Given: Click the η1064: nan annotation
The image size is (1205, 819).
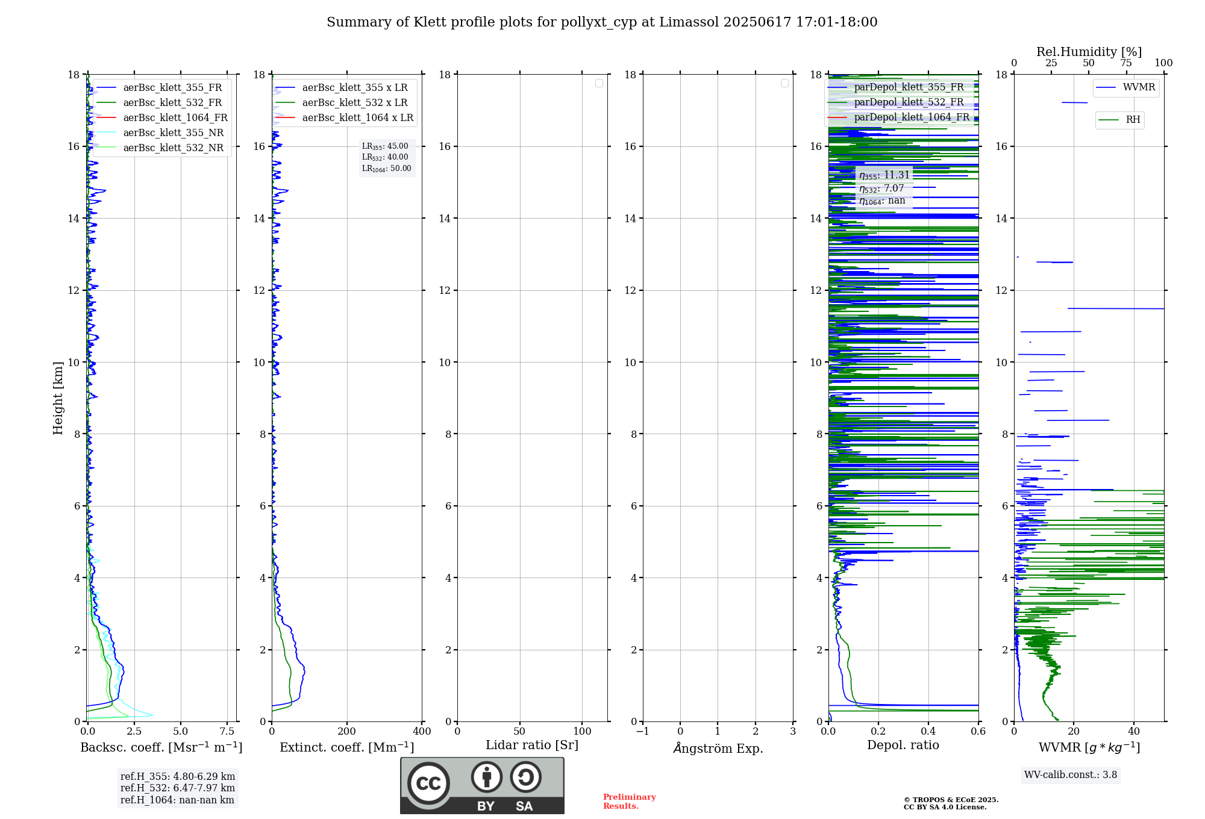Looking at the screenshot, I should point(882,201).
